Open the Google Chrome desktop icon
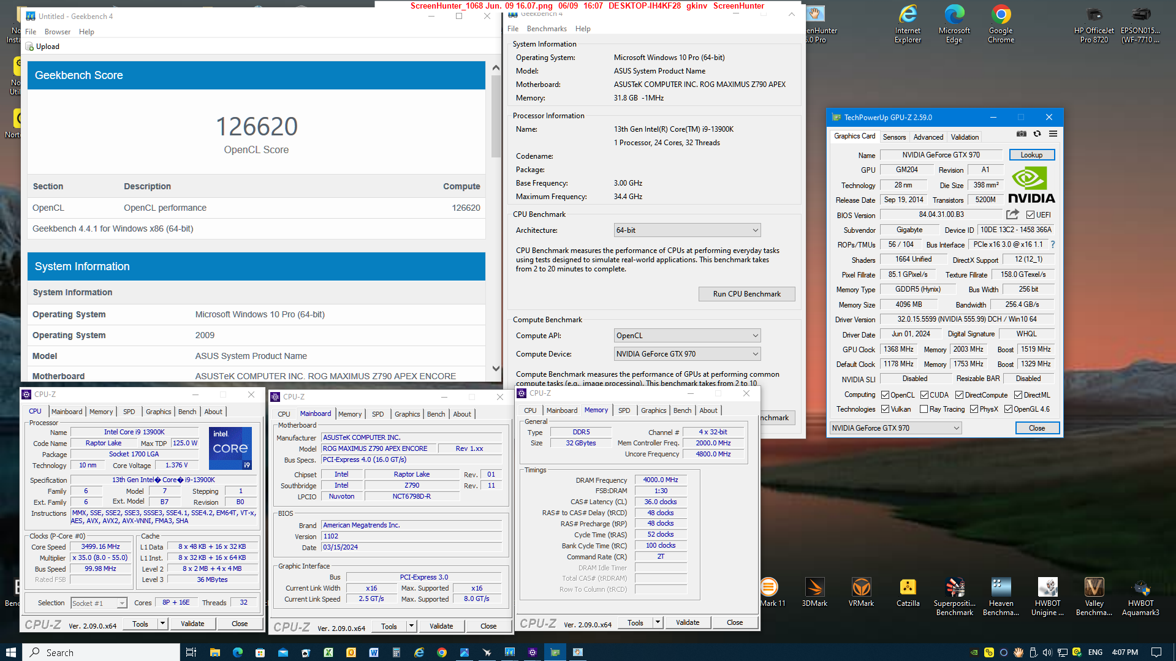This screenshot has height=661, width=1176. 1001,25
